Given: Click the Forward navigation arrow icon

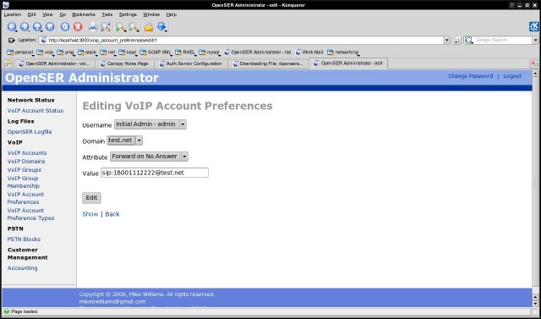Looking at the screenshot, I should [x=25, y=26].
